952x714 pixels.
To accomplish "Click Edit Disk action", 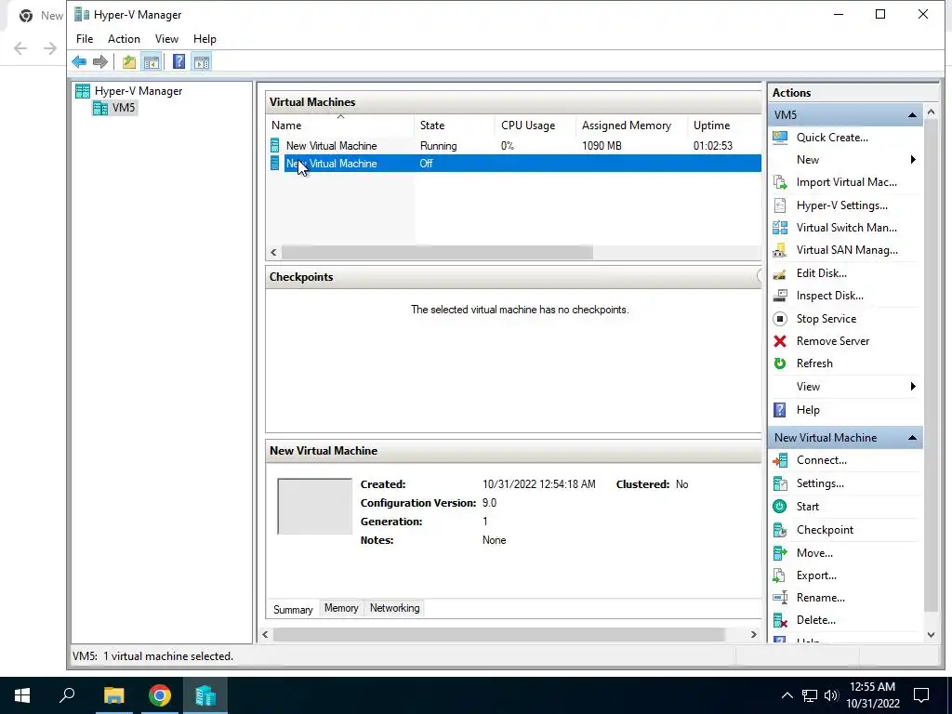I will click(822, 273).
